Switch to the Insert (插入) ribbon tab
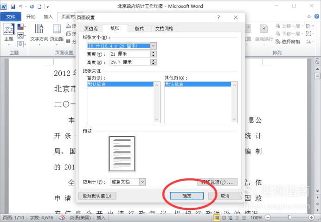Screen dimensions: 321x222 (x=48, y=17)
